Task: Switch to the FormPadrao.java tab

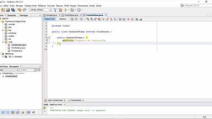Action: click(71, 15)
